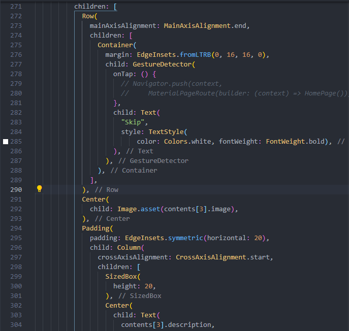The image size is (349, 331).
Task: Click EdgeInsets.fromLTRB margin value
Action: point(173,55)
